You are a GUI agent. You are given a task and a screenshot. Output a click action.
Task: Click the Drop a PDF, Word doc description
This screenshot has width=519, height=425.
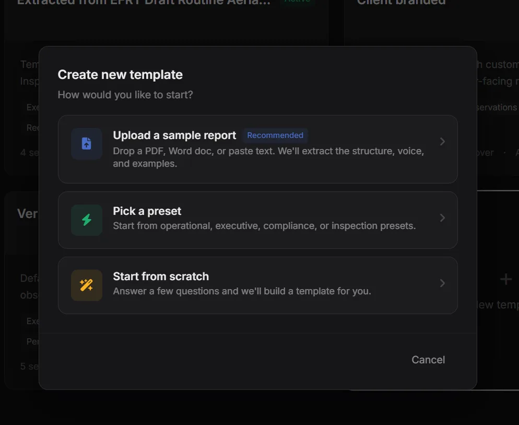click(x=268, y=157)
